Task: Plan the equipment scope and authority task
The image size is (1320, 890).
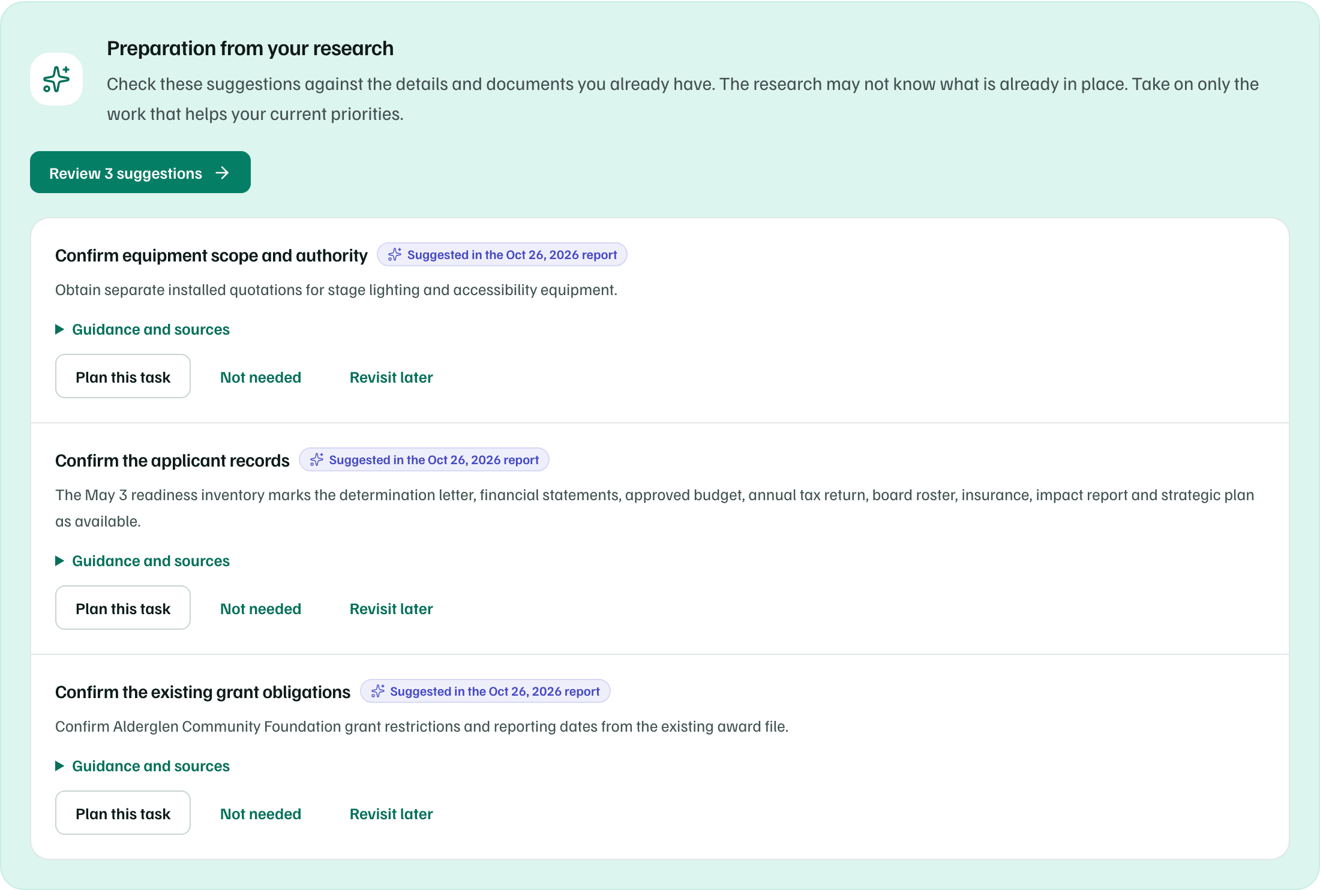Action: coord(123,376)
